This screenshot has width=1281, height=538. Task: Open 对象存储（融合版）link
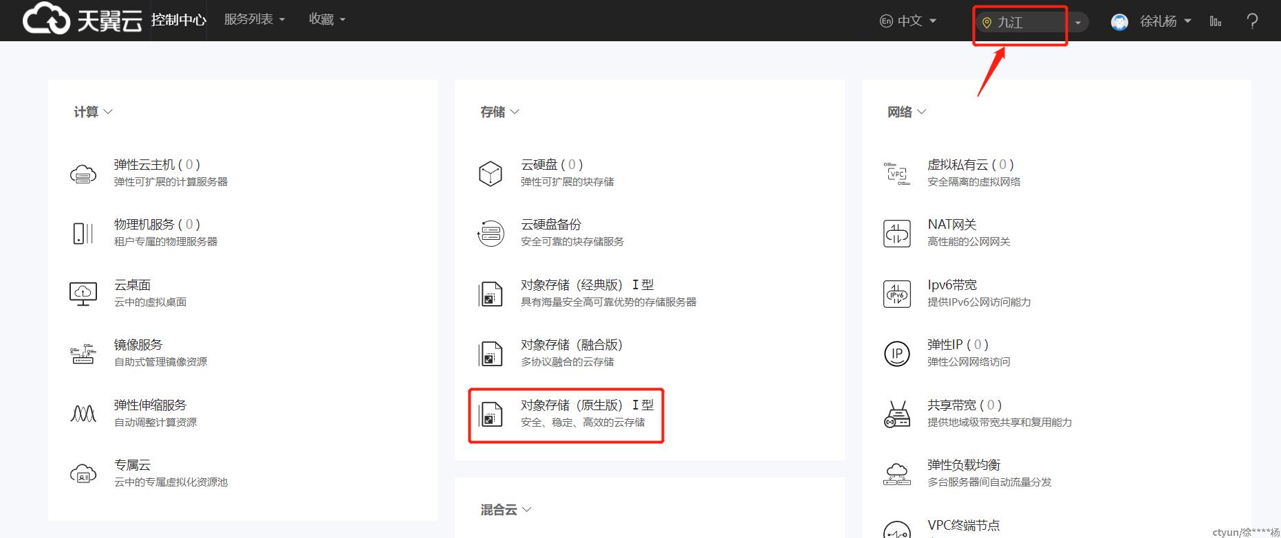[x=572, y=345]
